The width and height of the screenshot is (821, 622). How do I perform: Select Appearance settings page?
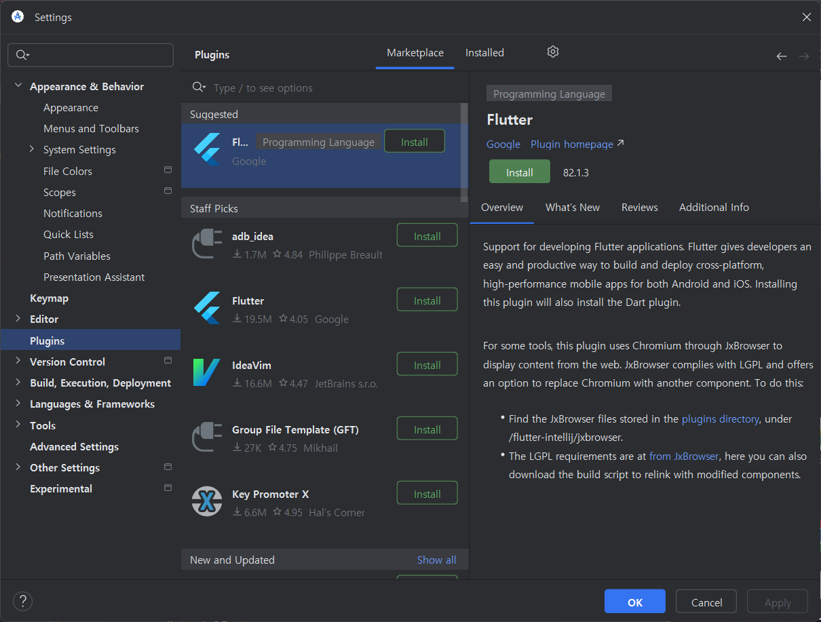(71, 107)
